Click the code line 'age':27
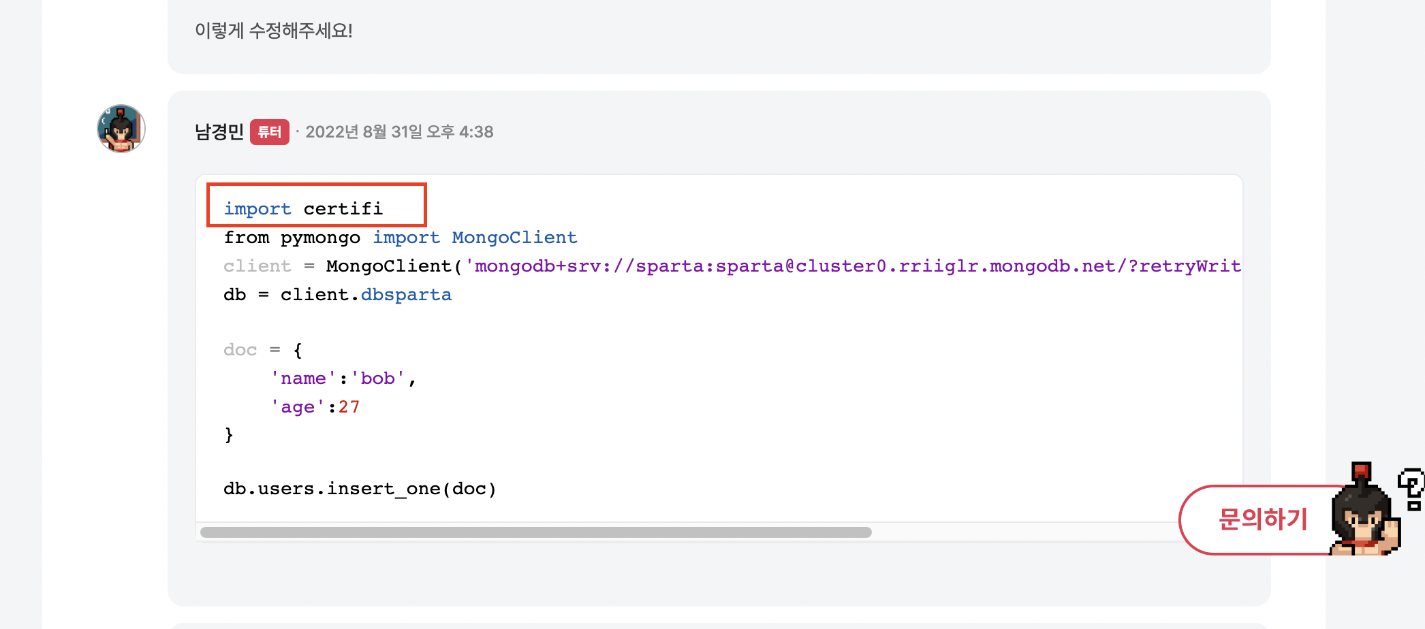 pyautogui.click(x=315, y=407)
